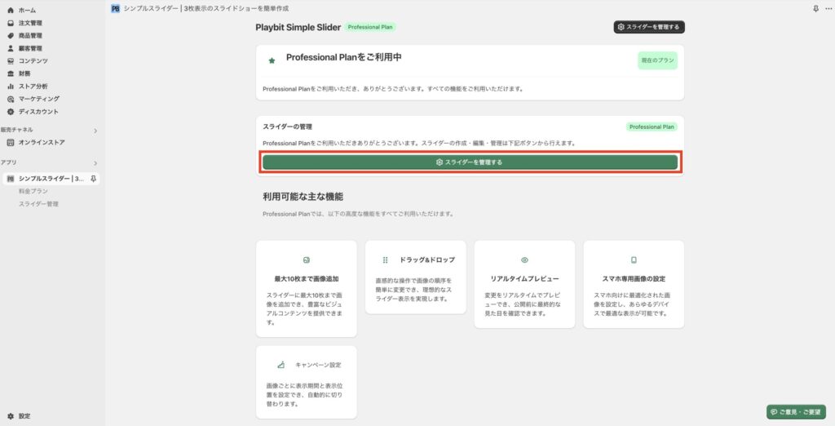Click the Professional Plan badge beside the title
835x426 pixels.
pos(370,27)
